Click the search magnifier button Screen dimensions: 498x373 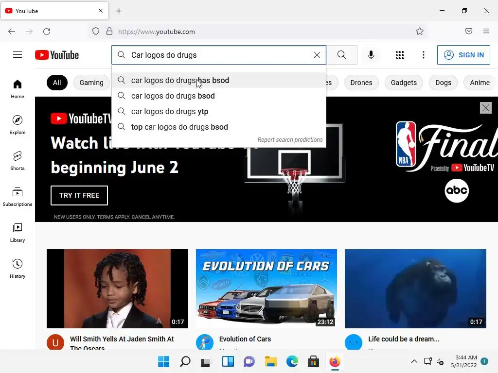[x=342, y=55]
